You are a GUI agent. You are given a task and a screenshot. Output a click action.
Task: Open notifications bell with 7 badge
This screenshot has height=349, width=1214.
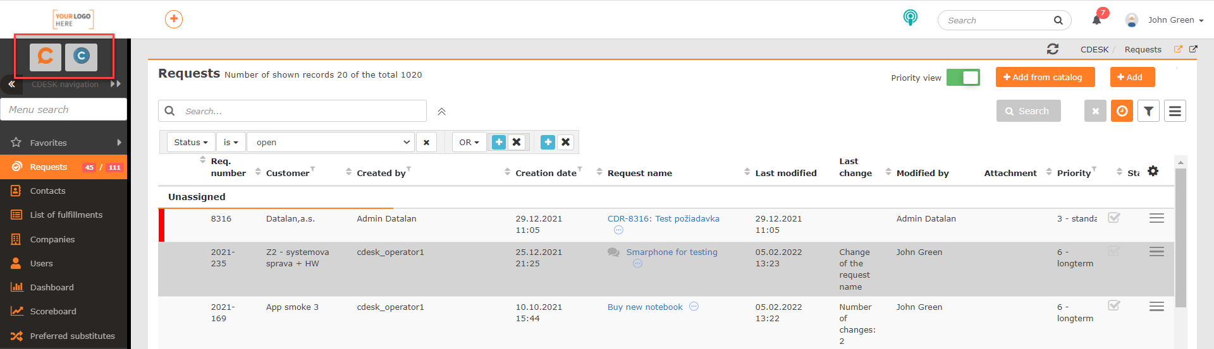[x=1097, y=20]
